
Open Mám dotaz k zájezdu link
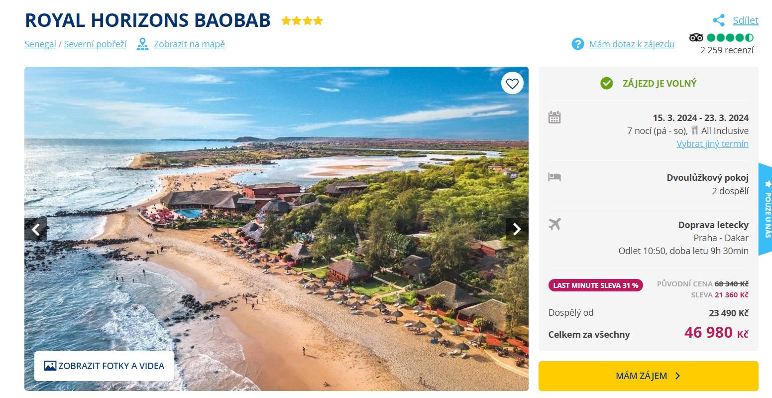pyautogui.click(x=632, y=44)
